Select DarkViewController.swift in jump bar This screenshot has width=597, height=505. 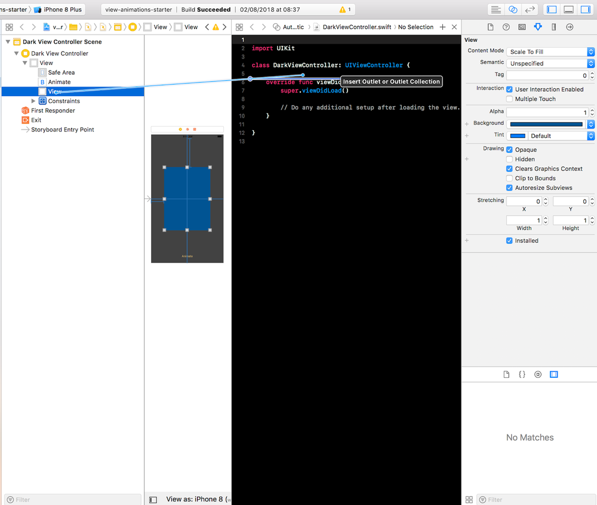coord(357,27)
